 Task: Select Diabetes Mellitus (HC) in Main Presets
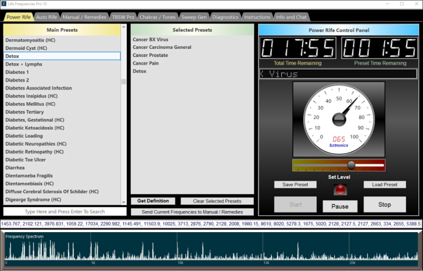pyautogui.click(x=30, y=104)
